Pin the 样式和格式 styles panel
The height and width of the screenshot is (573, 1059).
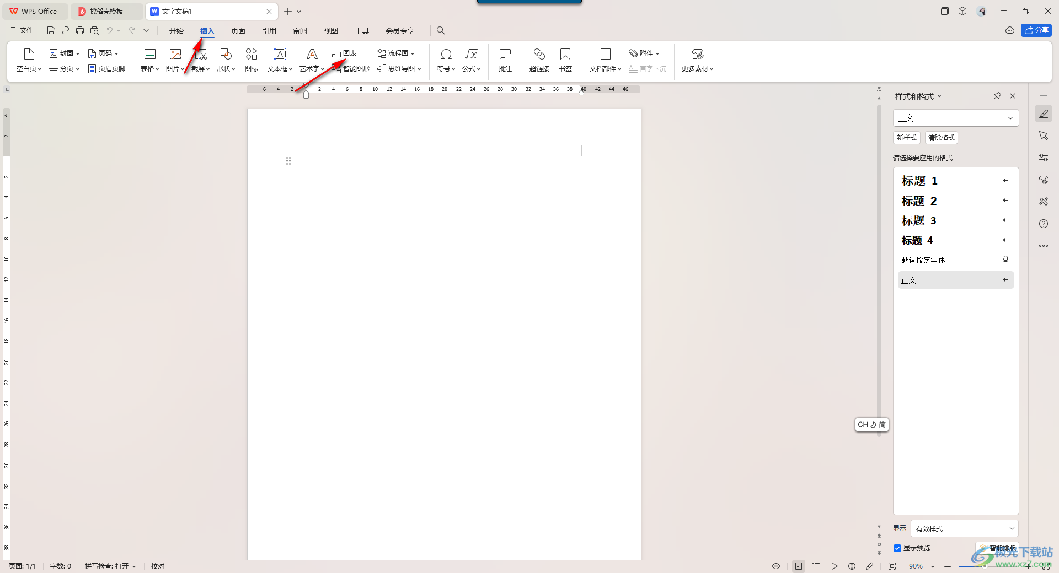pos(997,96)
